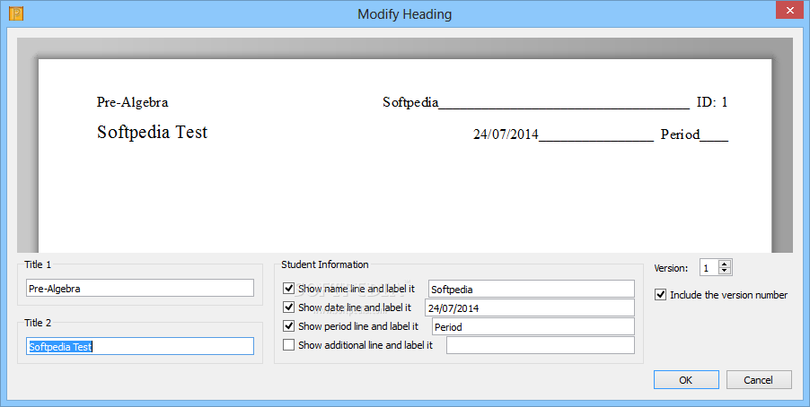Image resolution: width=810 pixels, height=407 pixels.
Task: Click the Period label input field
Action: (x=533, y=326)
